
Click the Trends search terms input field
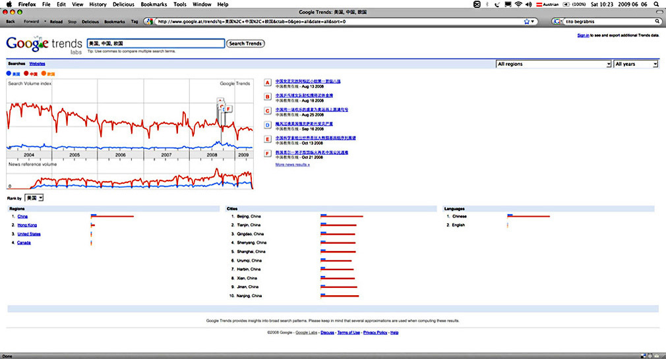(156, 43)
